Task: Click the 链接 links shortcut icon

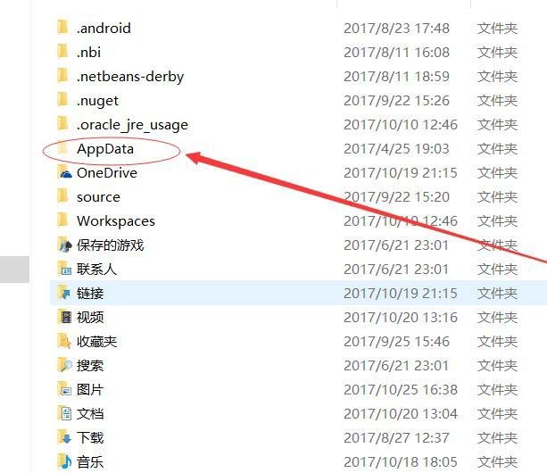Action: pyautogui.click(x=64, y=293)
